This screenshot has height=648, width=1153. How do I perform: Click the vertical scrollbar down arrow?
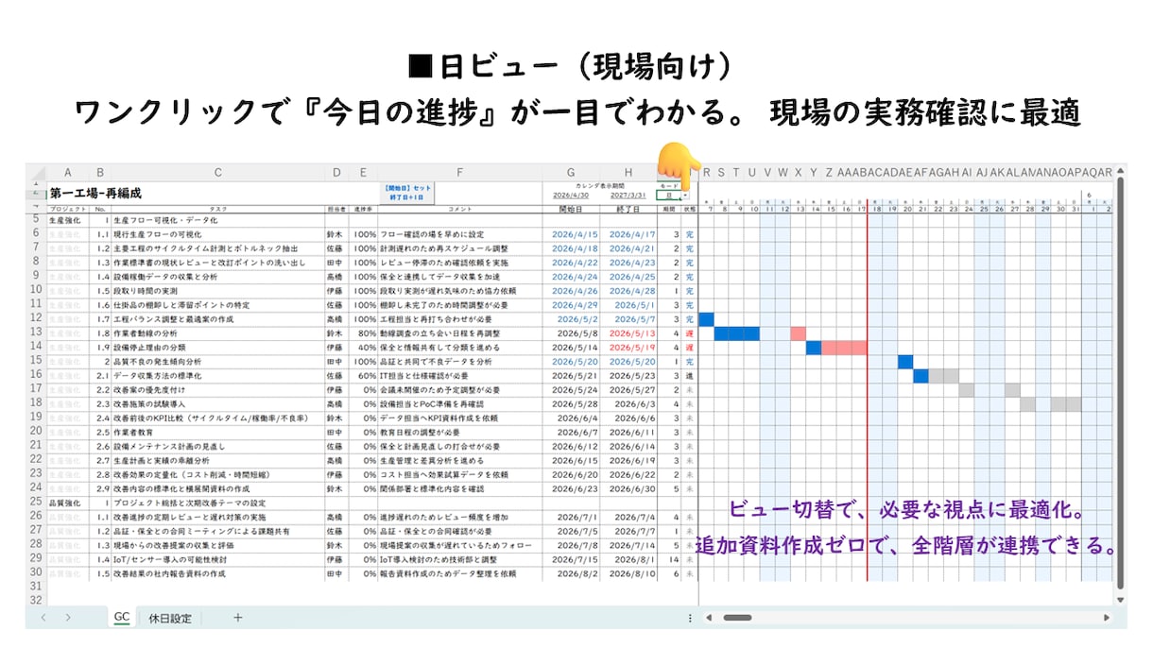(1121, 599)
